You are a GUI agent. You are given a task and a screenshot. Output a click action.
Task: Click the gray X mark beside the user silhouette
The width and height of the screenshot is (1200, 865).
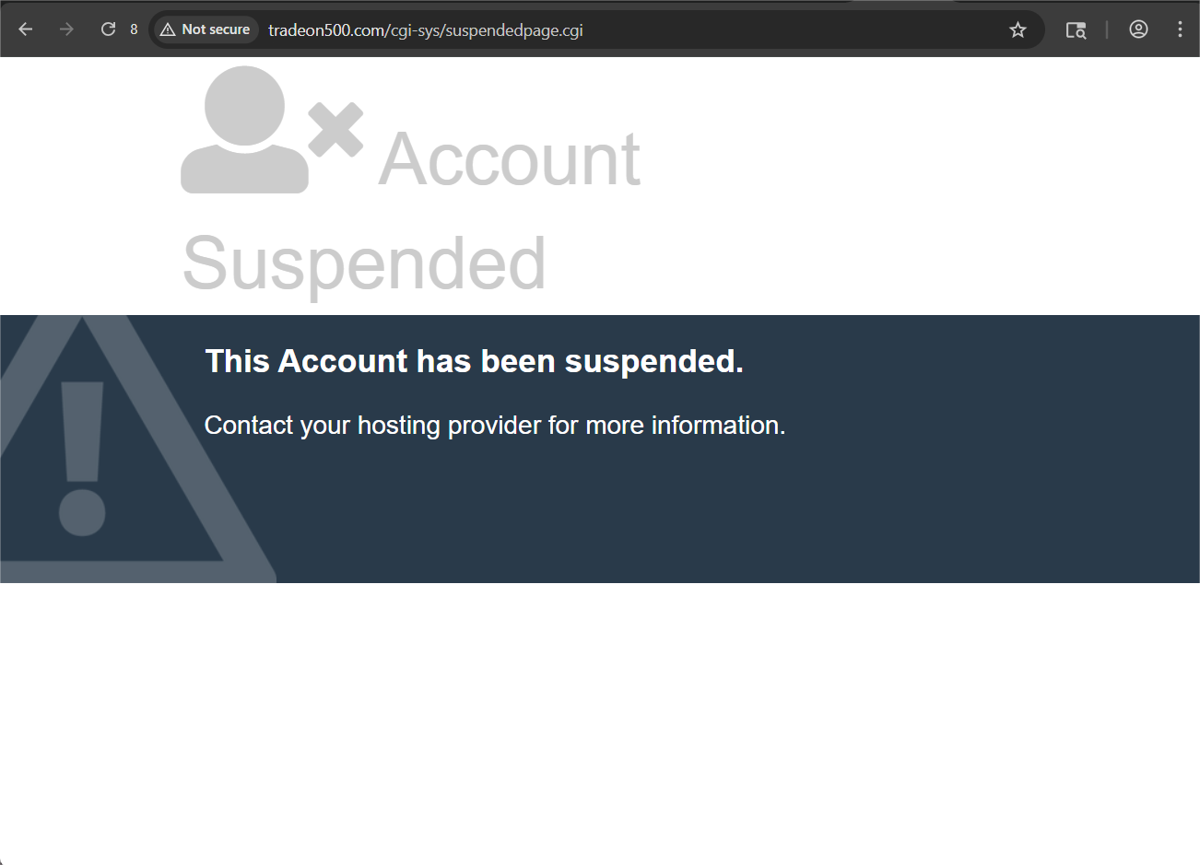point(335,130)
